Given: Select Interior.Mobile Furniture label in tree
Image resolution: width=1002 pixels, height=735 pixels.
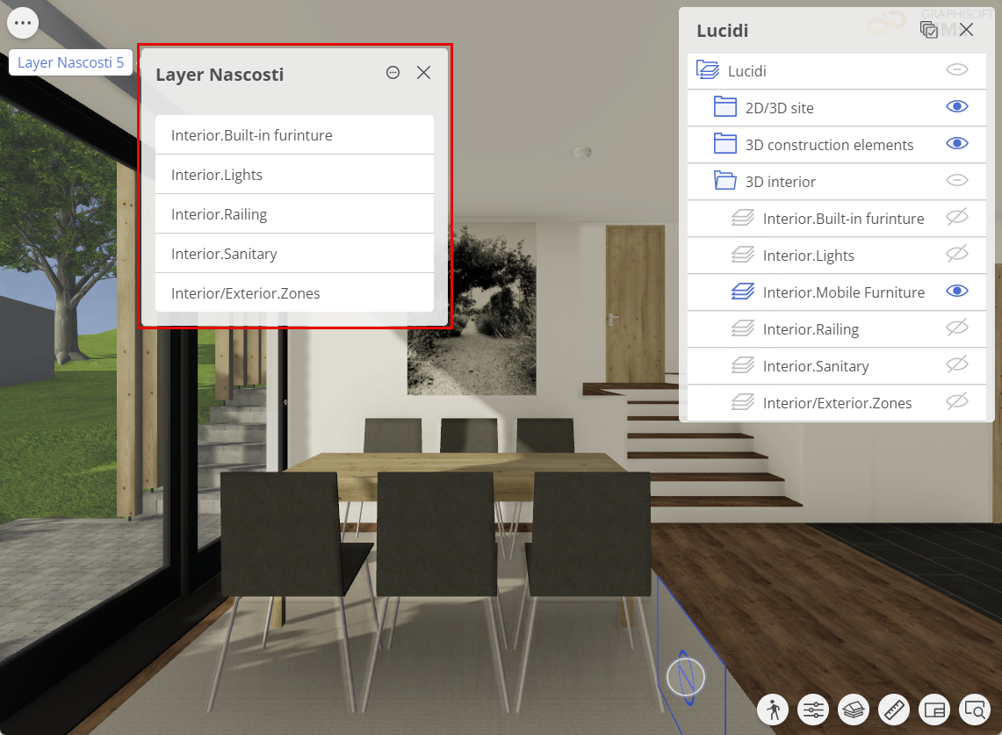Looking at the screenshot, I should point(844,292).
